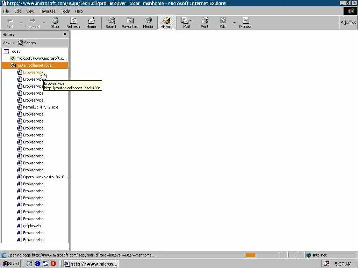Click the Mail toolbar icon
This screenshot has height=268, width=358.
pos(186,23)
